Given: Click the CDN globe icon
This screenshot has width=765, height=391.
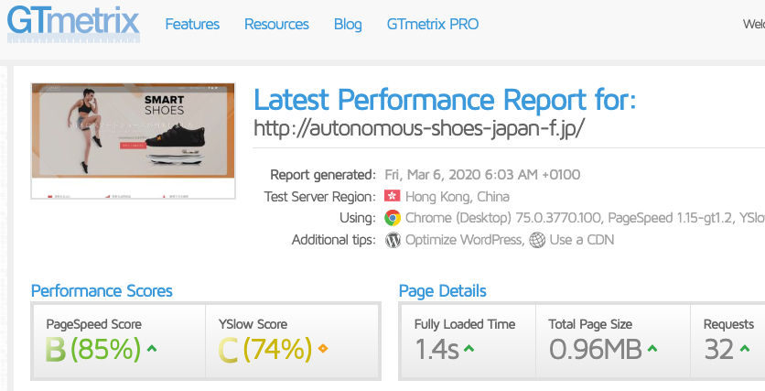Looking at the screenshot, I should coord(537,240).
